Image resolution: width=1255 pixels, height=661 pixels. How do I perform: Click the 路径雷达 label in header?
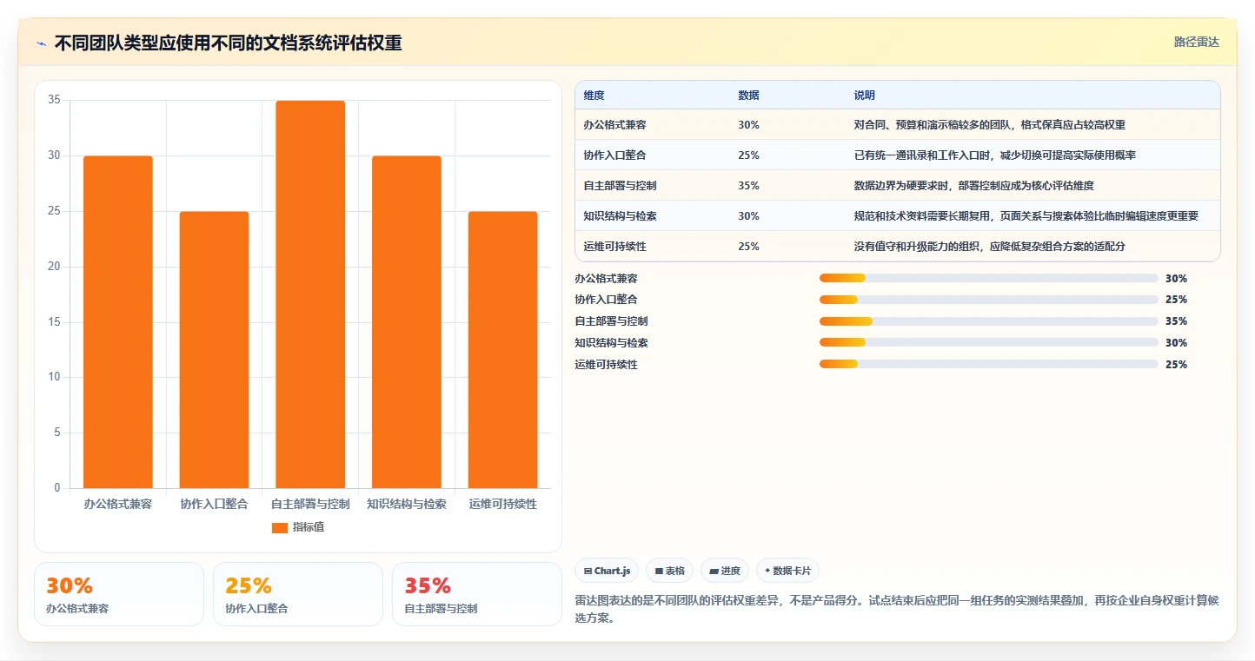click(1197, 42)
